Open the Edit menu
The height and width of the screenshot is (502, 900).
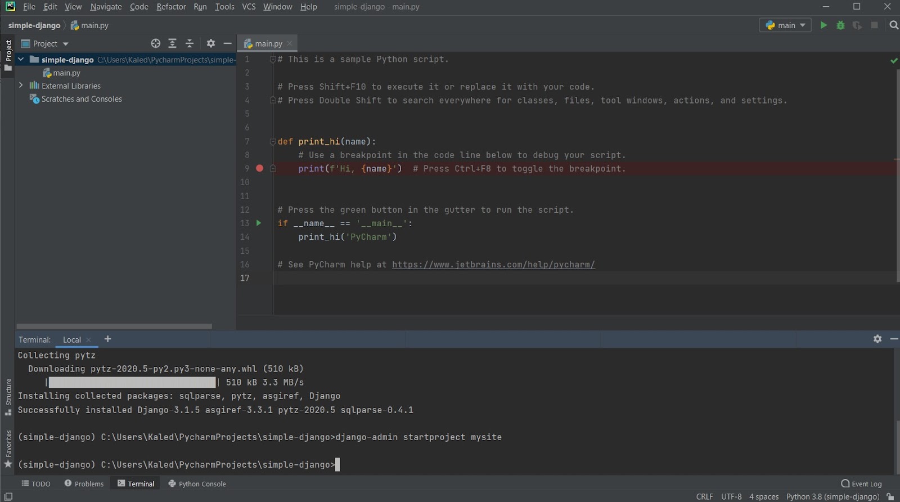(50, 7)
